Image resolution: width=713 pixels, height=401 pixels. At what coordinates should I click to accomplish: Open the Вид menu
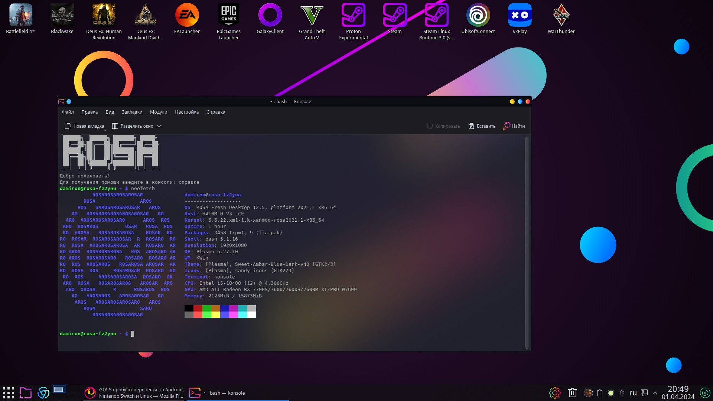[110, 112]
